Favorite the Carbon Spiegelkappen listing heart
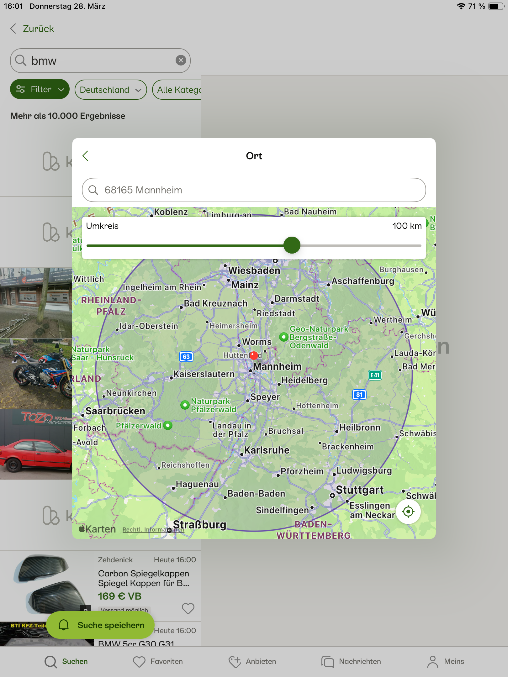This screenshot has width=508, height=677. (188, 608)
